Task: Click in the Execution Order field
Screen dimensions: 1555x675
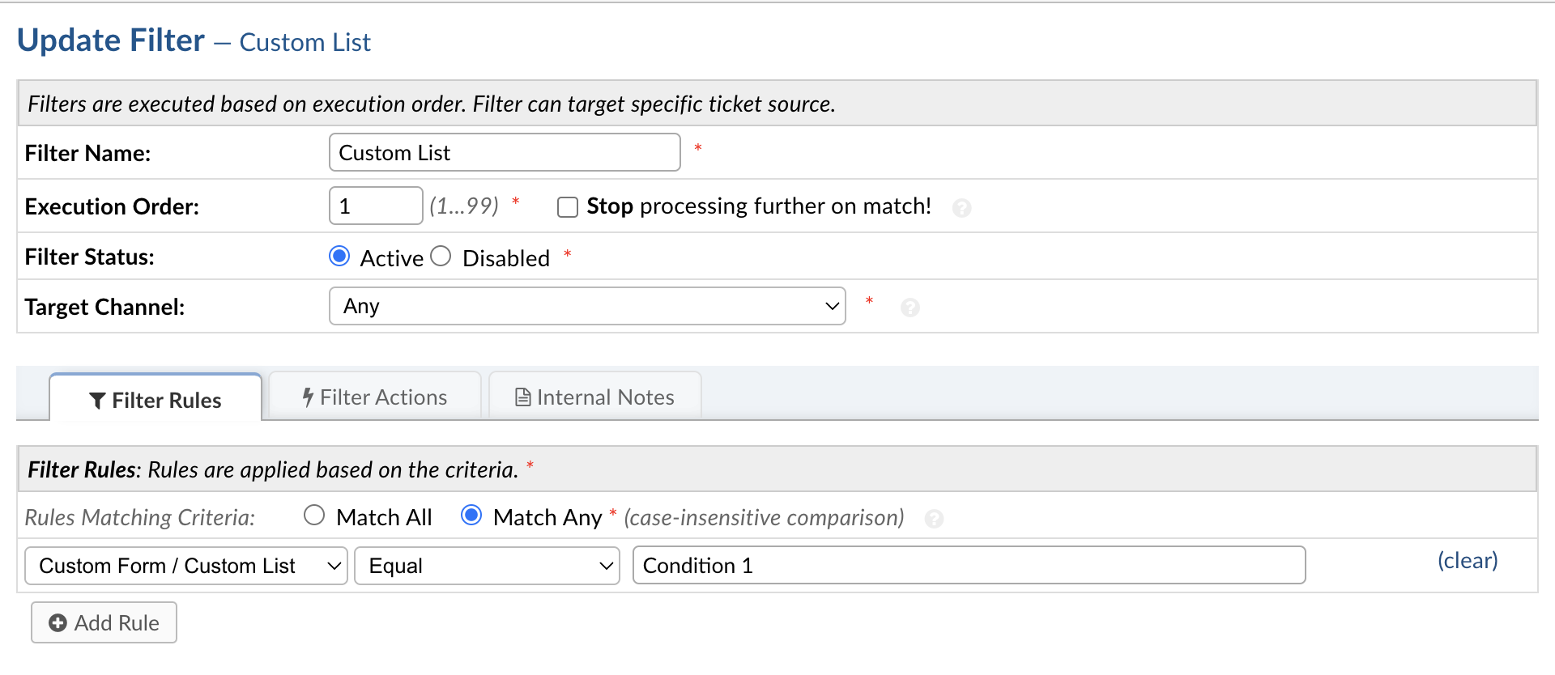Action: (376, 206)
